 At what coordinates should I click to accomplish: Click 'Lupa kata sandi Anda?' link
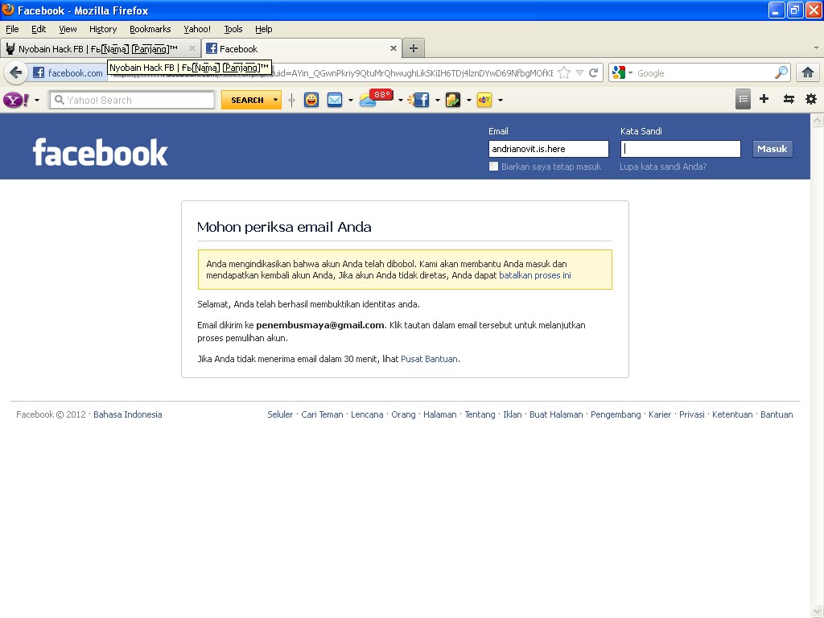click(663, 167)
